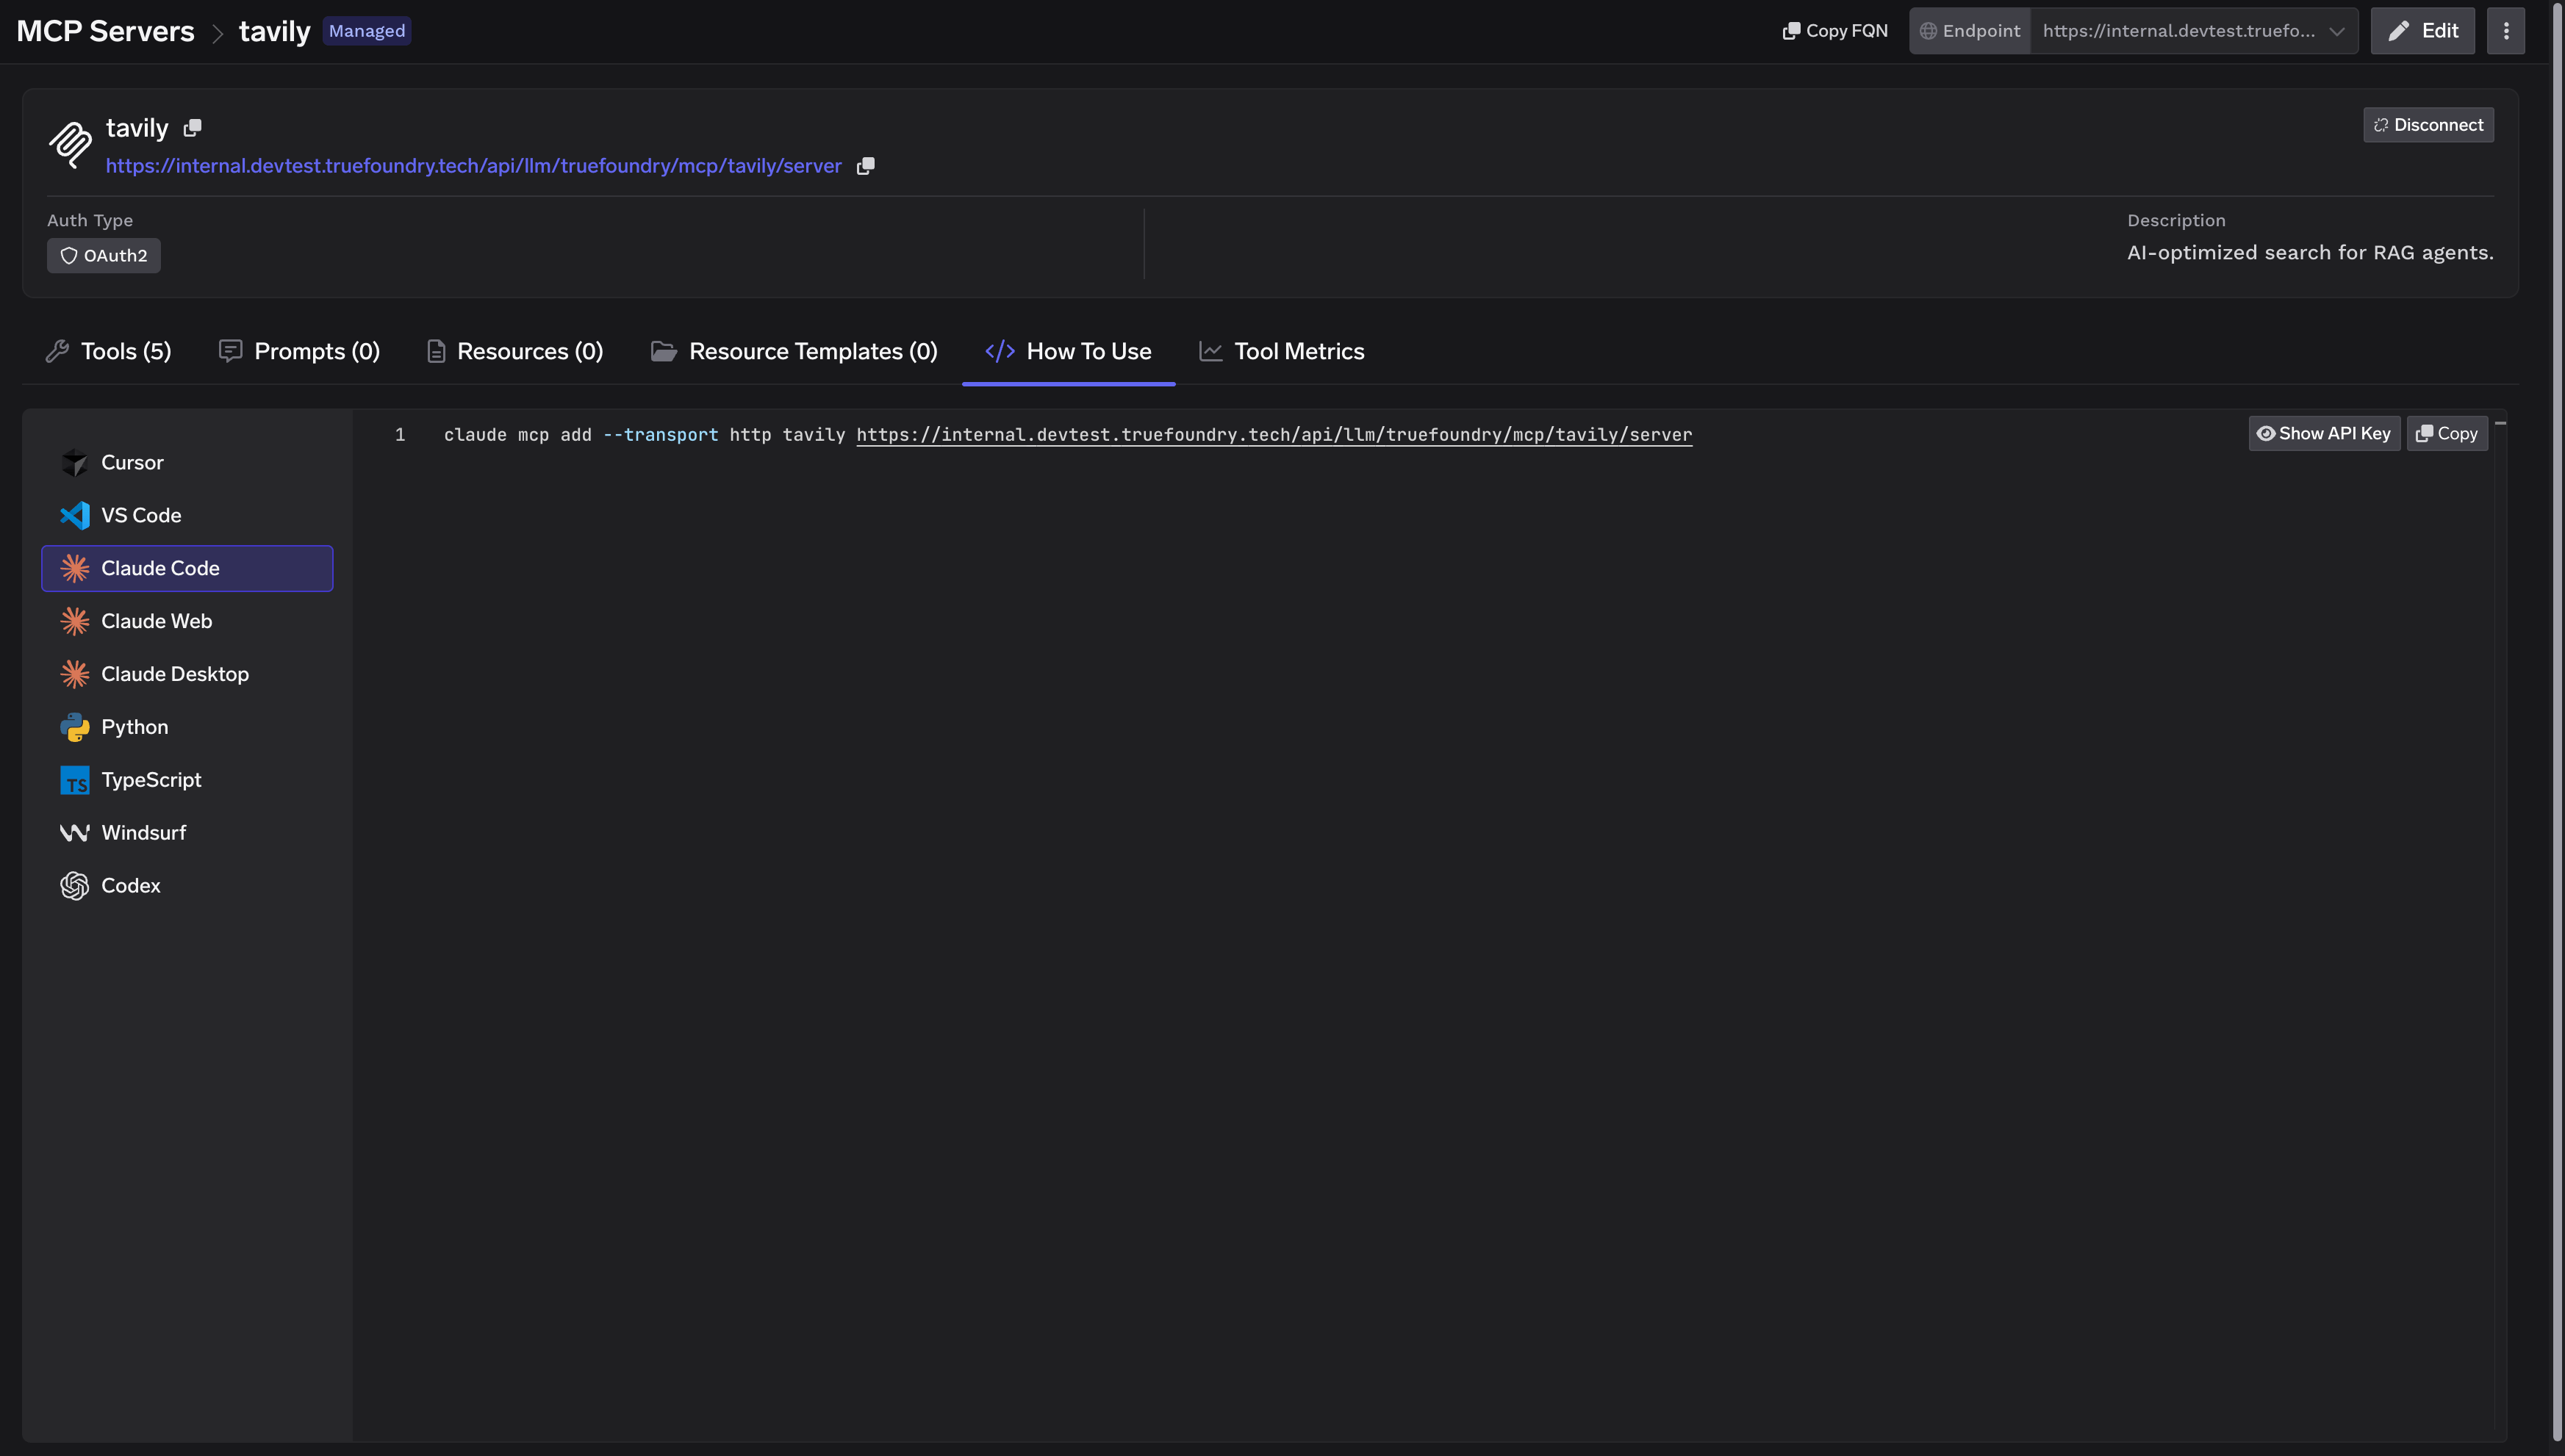Click the Codex logo icon
Viewport: 2565px width, 1456px height.
coord(74,886)
